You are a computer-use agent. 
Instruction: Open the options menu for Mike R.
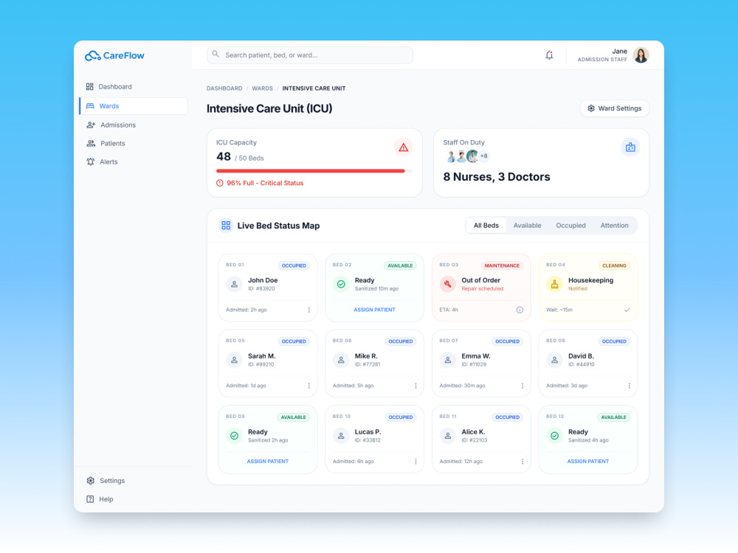coord(415,386)
